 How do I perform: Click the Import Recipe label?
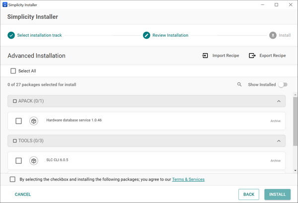click(x=226, y=56)
